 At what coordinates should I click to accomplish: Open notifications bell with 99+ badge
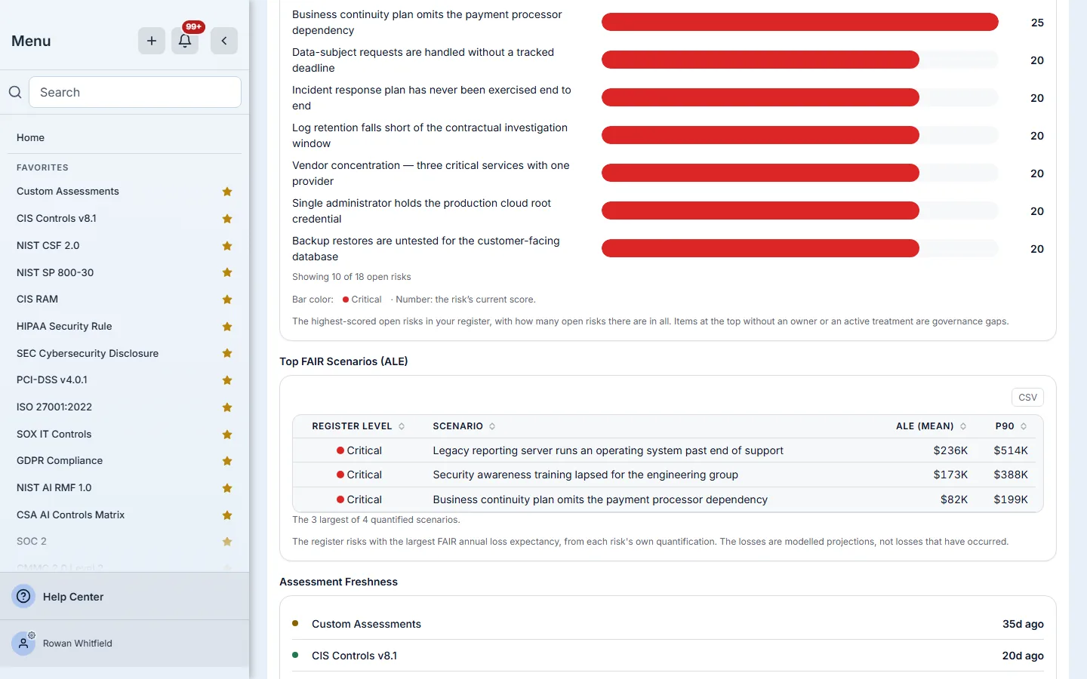pos(185,41)
